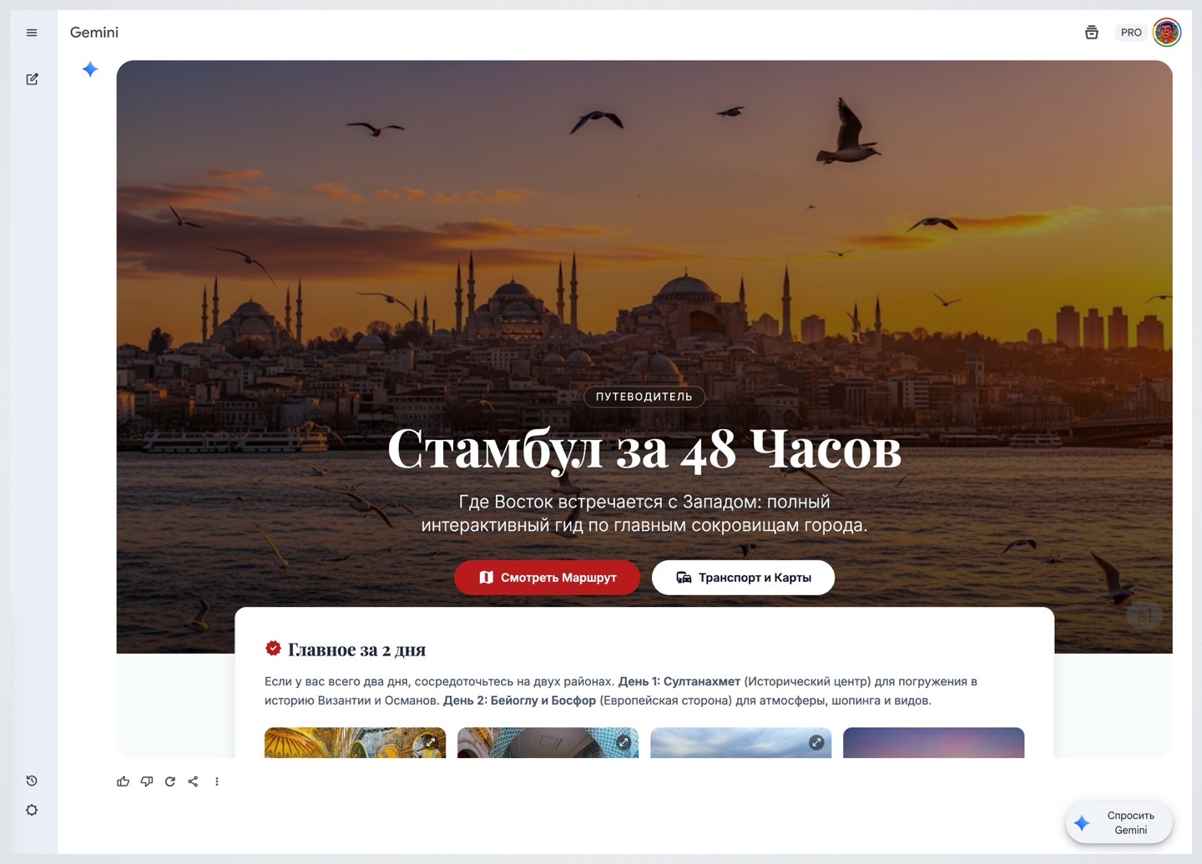Click the Транспорт и Карты button
Viewport: 1202px width, 864px height.
pyautogui.click(x=743, y=578)
